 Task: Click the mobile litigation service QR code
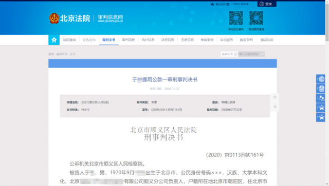coord(236,18)
